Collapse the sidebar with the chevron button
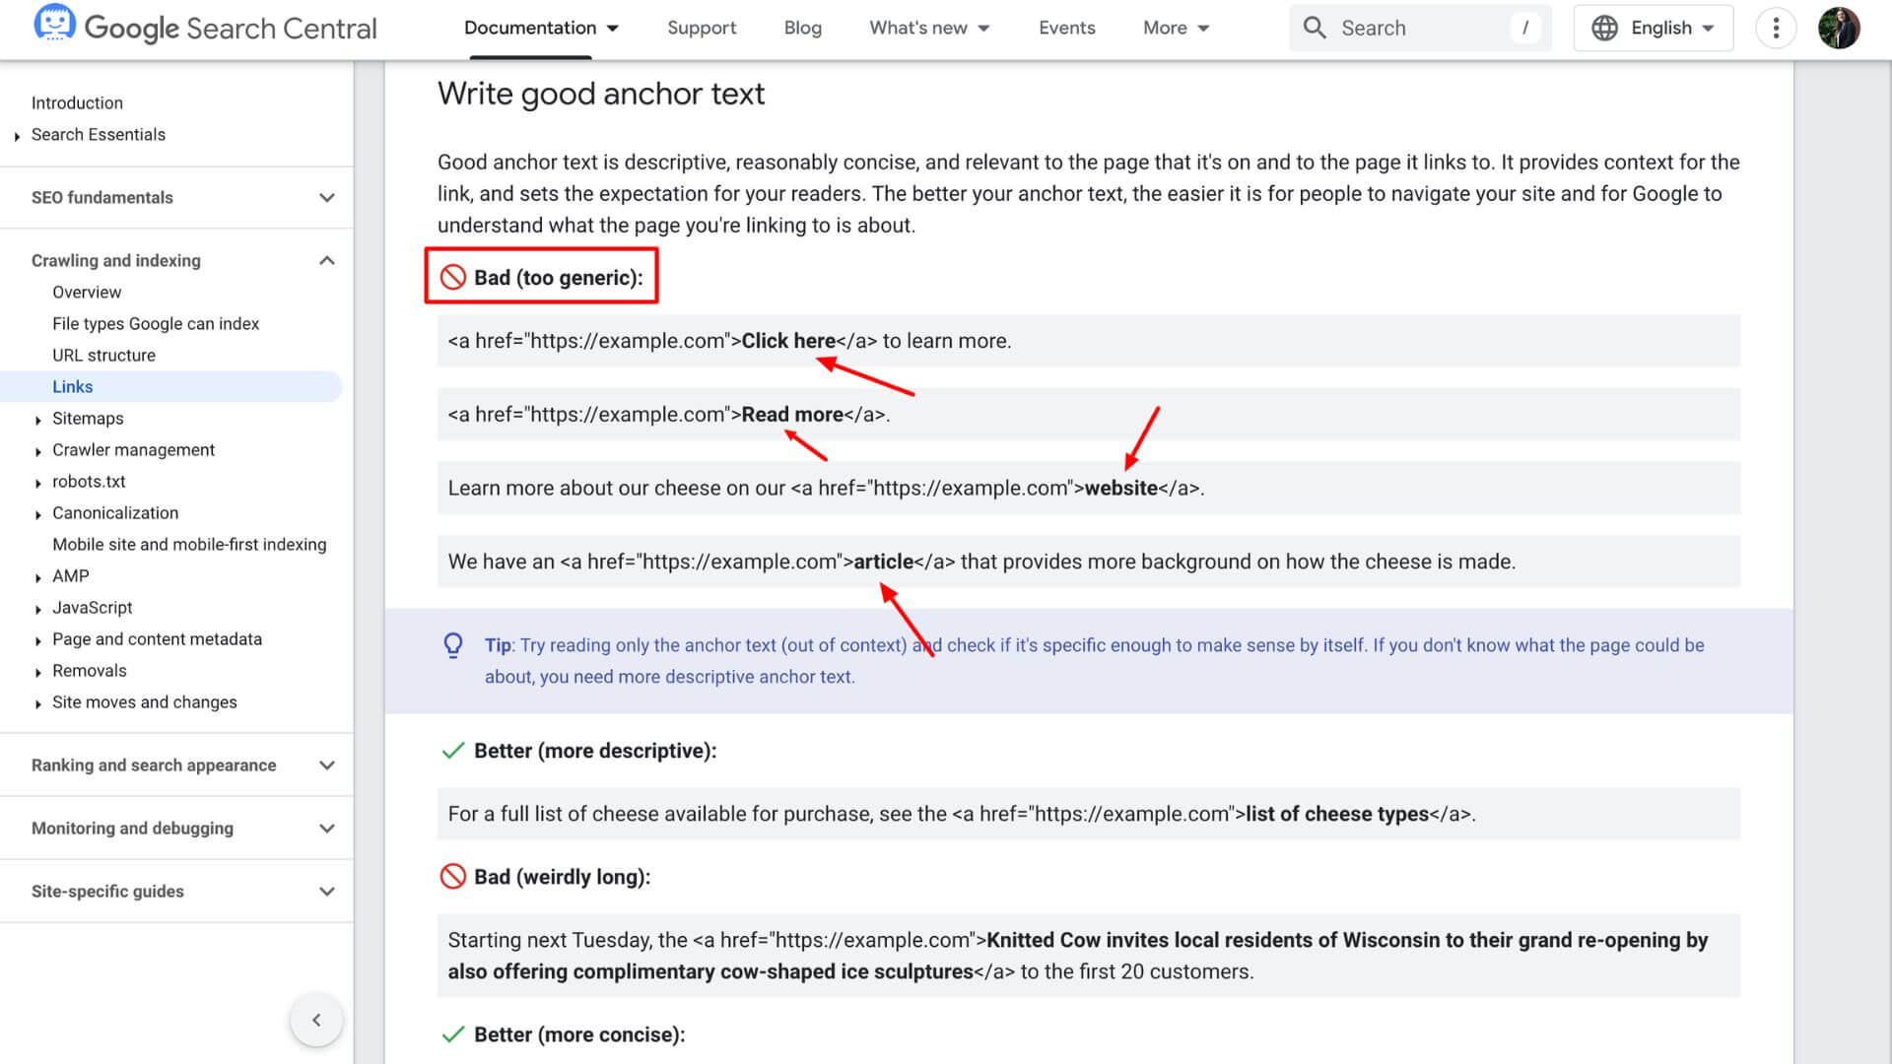1892x1064 pixels. tap(316, 1020)
